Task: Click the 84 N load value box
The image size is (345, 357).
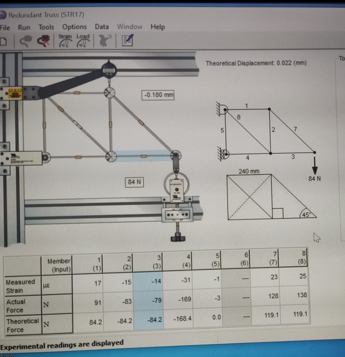Action: point(134,182)
